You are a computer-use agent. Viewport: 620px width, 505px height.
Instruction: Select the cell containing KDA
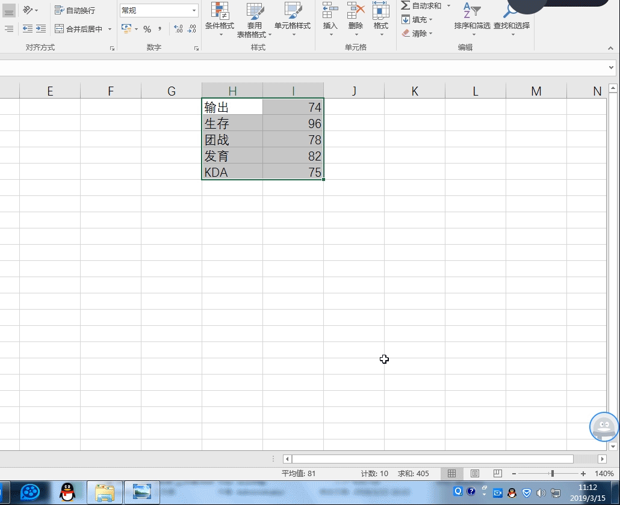(x=232, y=172)
